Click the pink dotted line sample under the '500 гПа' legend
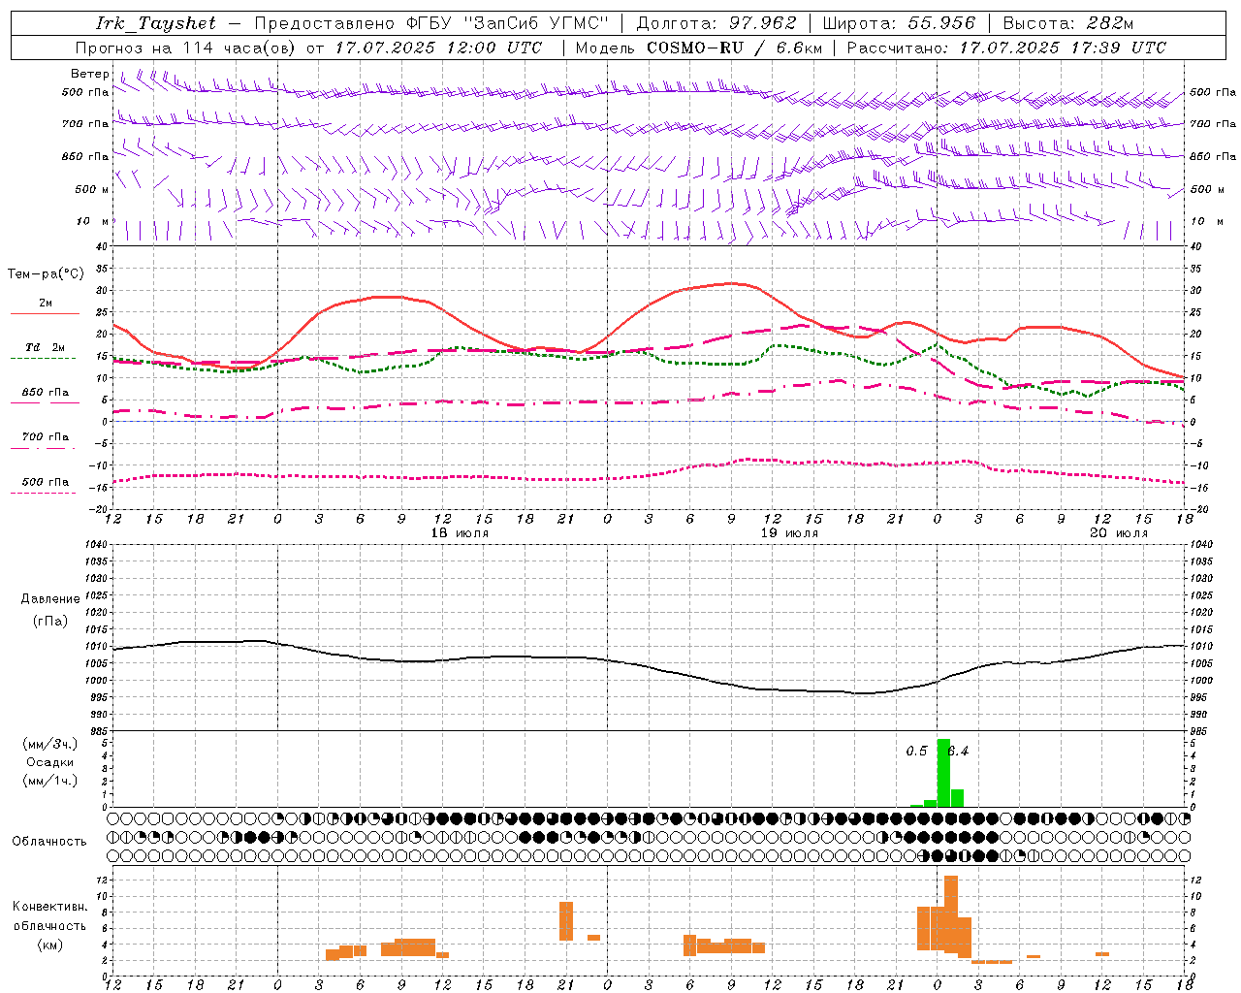 (43, 493)
